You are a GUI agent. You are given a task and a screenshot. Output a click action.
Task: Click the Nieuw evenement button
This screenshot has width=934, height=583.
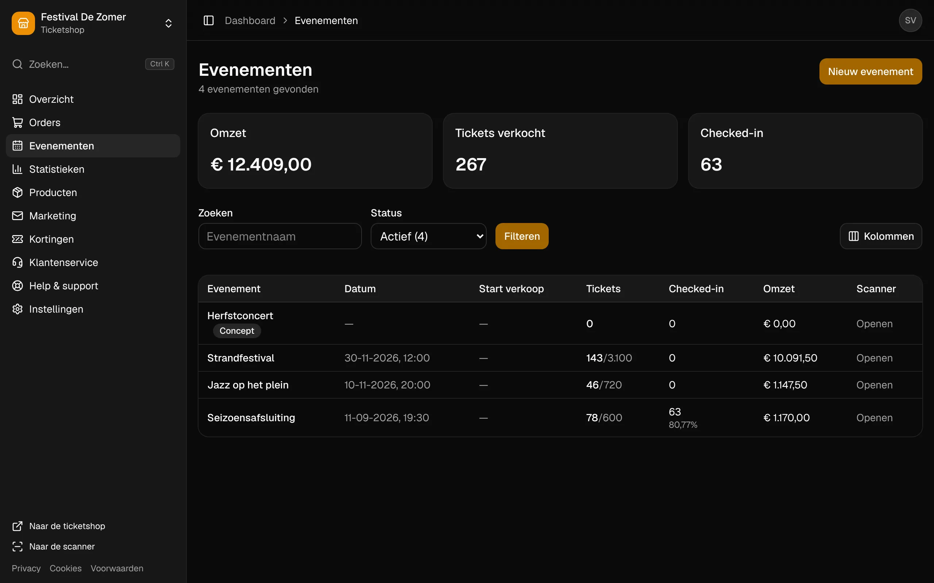[x=870, y=71]
